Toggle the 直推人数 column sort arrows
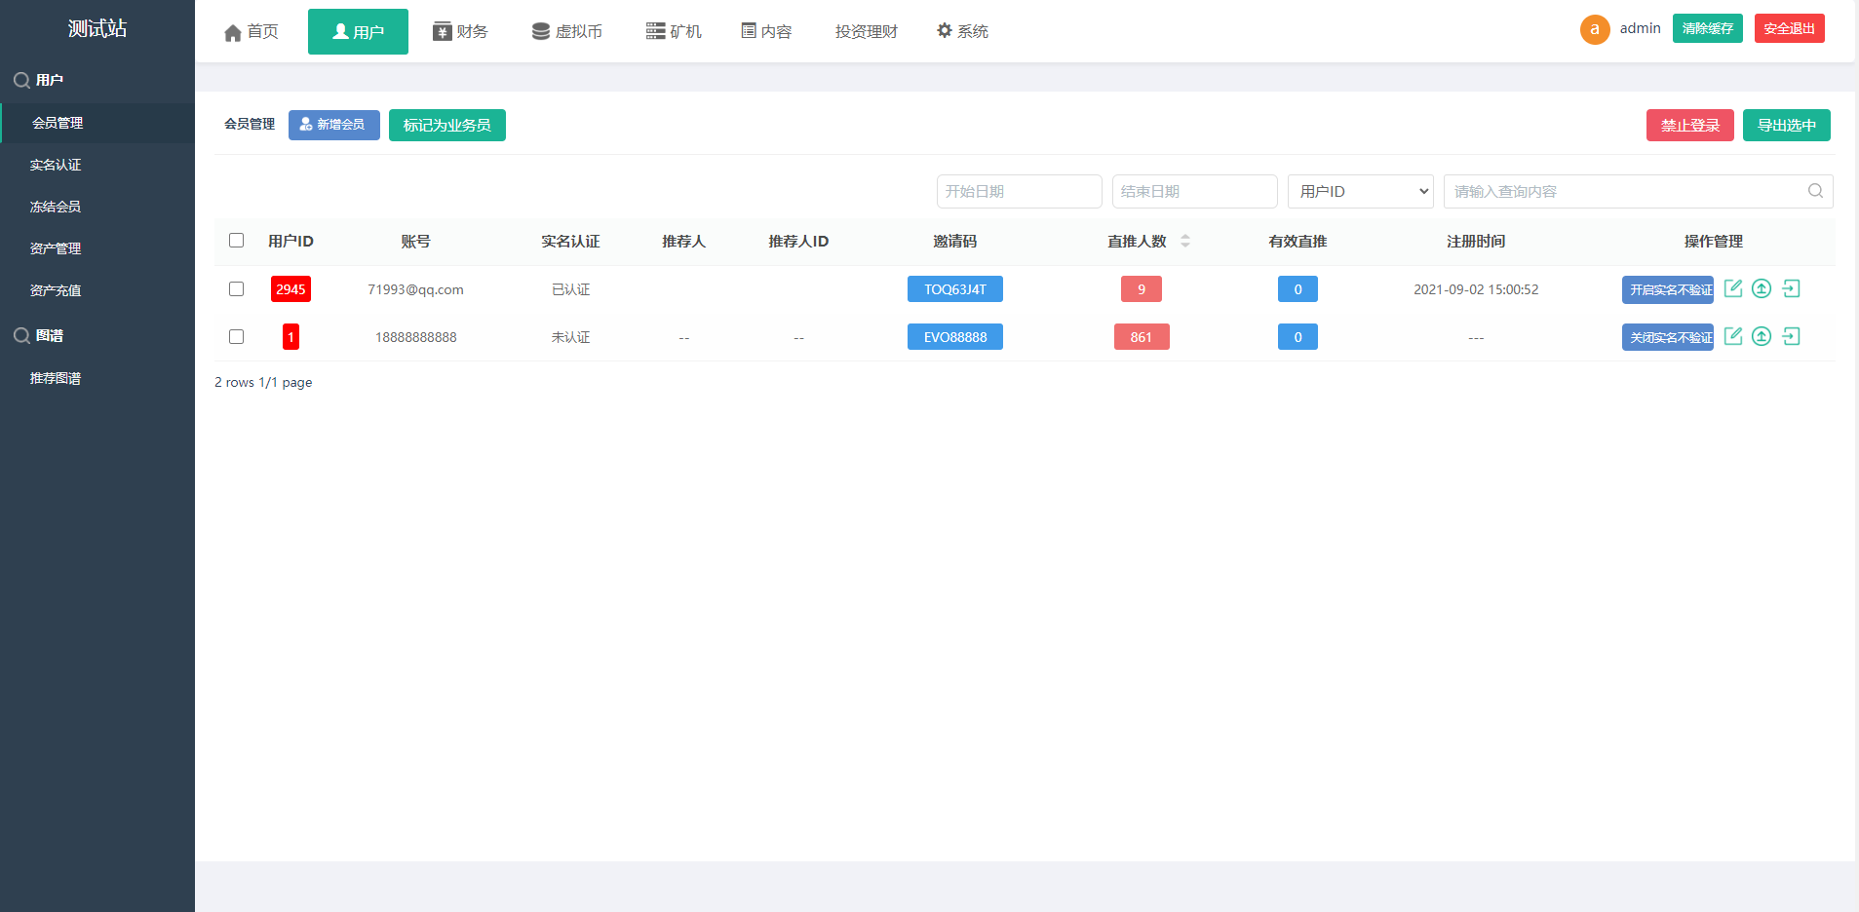 point(1185,241)
